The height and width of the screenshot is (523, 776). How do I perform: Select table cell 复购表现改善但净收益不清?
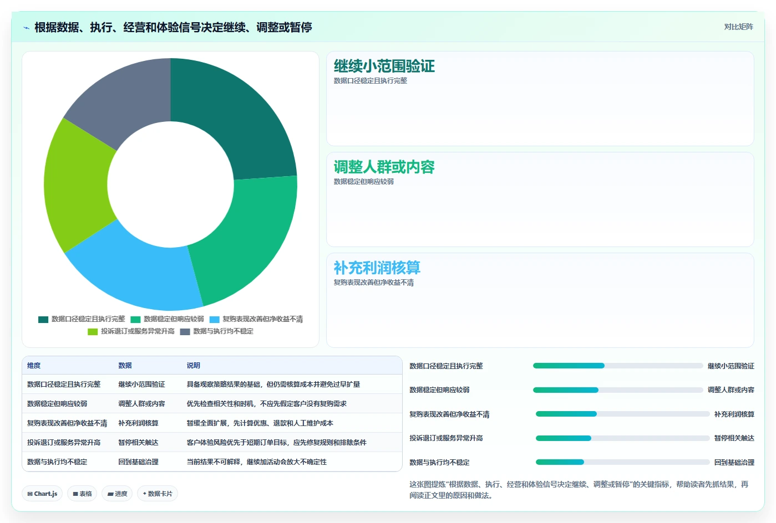click(x=67, y=423)
